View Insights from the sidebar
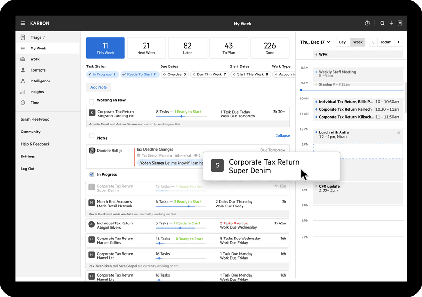This screenshot has width=422, height=297. [23, 91]
